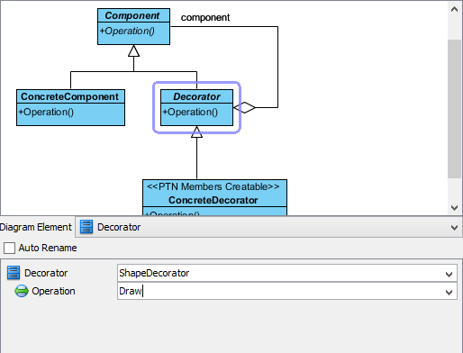Select the aggregation diamond on Decorator
463x353 pixels.
(244, 107)
